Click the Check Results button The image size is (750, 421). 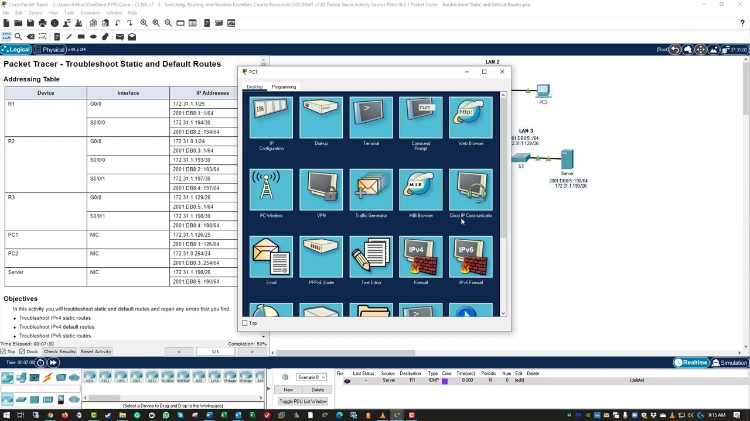(x=59, y=351)
